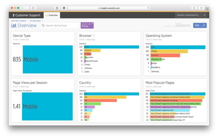Open the sourdough-bread-recipe page URL
Image resolution: width=218 pixels, height=138 pixels.
point(172,117)
